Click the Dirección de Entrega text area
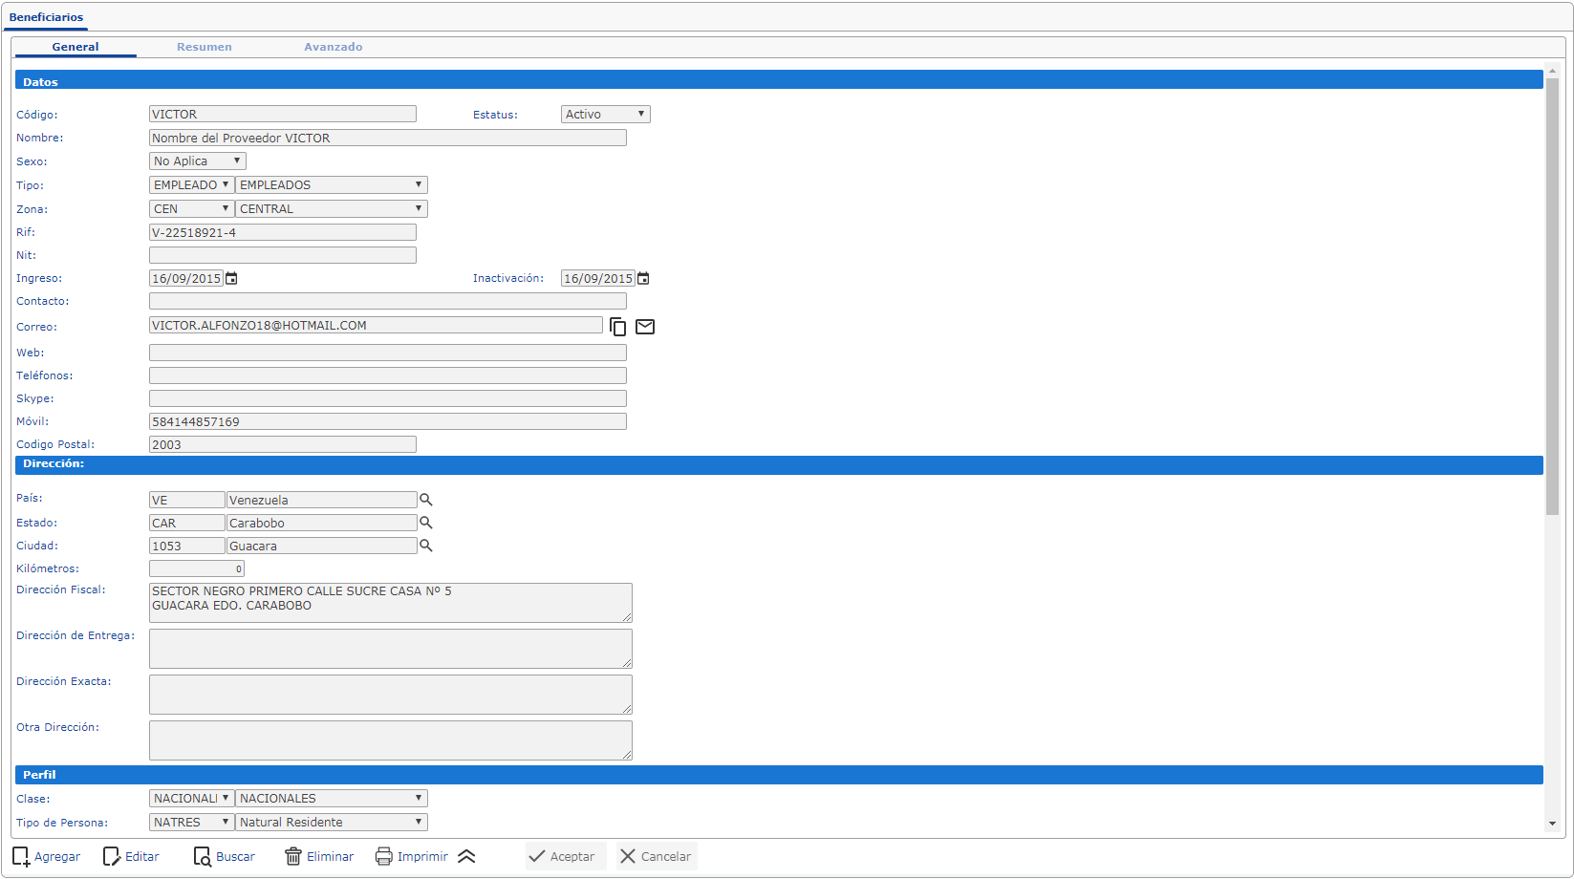The image size is (1574, 879). pyautogui.click(x=391, y=649)
